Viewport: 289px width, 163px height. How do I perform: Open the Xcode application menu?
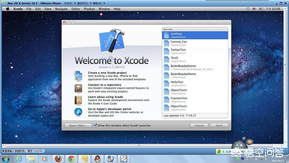[x=18, y=9]
